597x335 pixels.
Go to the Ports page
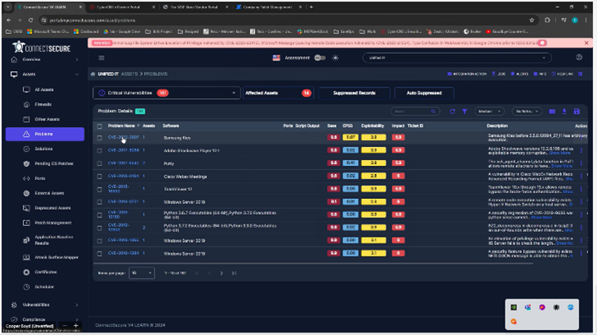(x=40, y=178)
